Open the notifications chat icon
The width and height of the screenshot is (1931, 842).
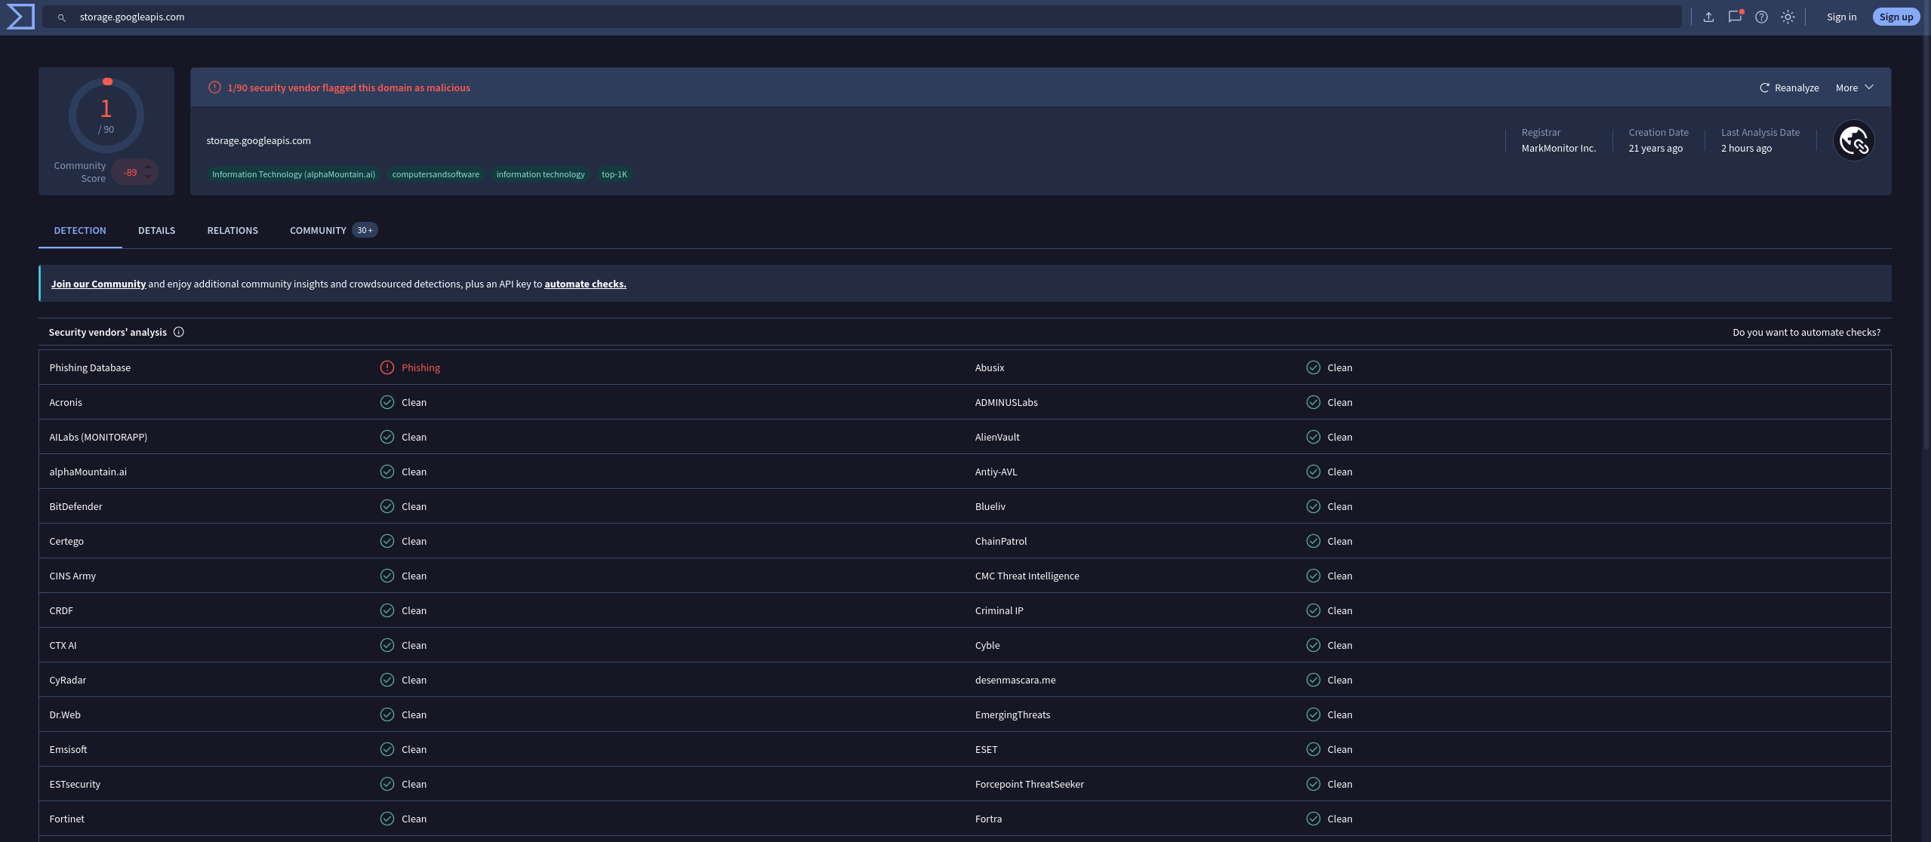point(1735,17)
